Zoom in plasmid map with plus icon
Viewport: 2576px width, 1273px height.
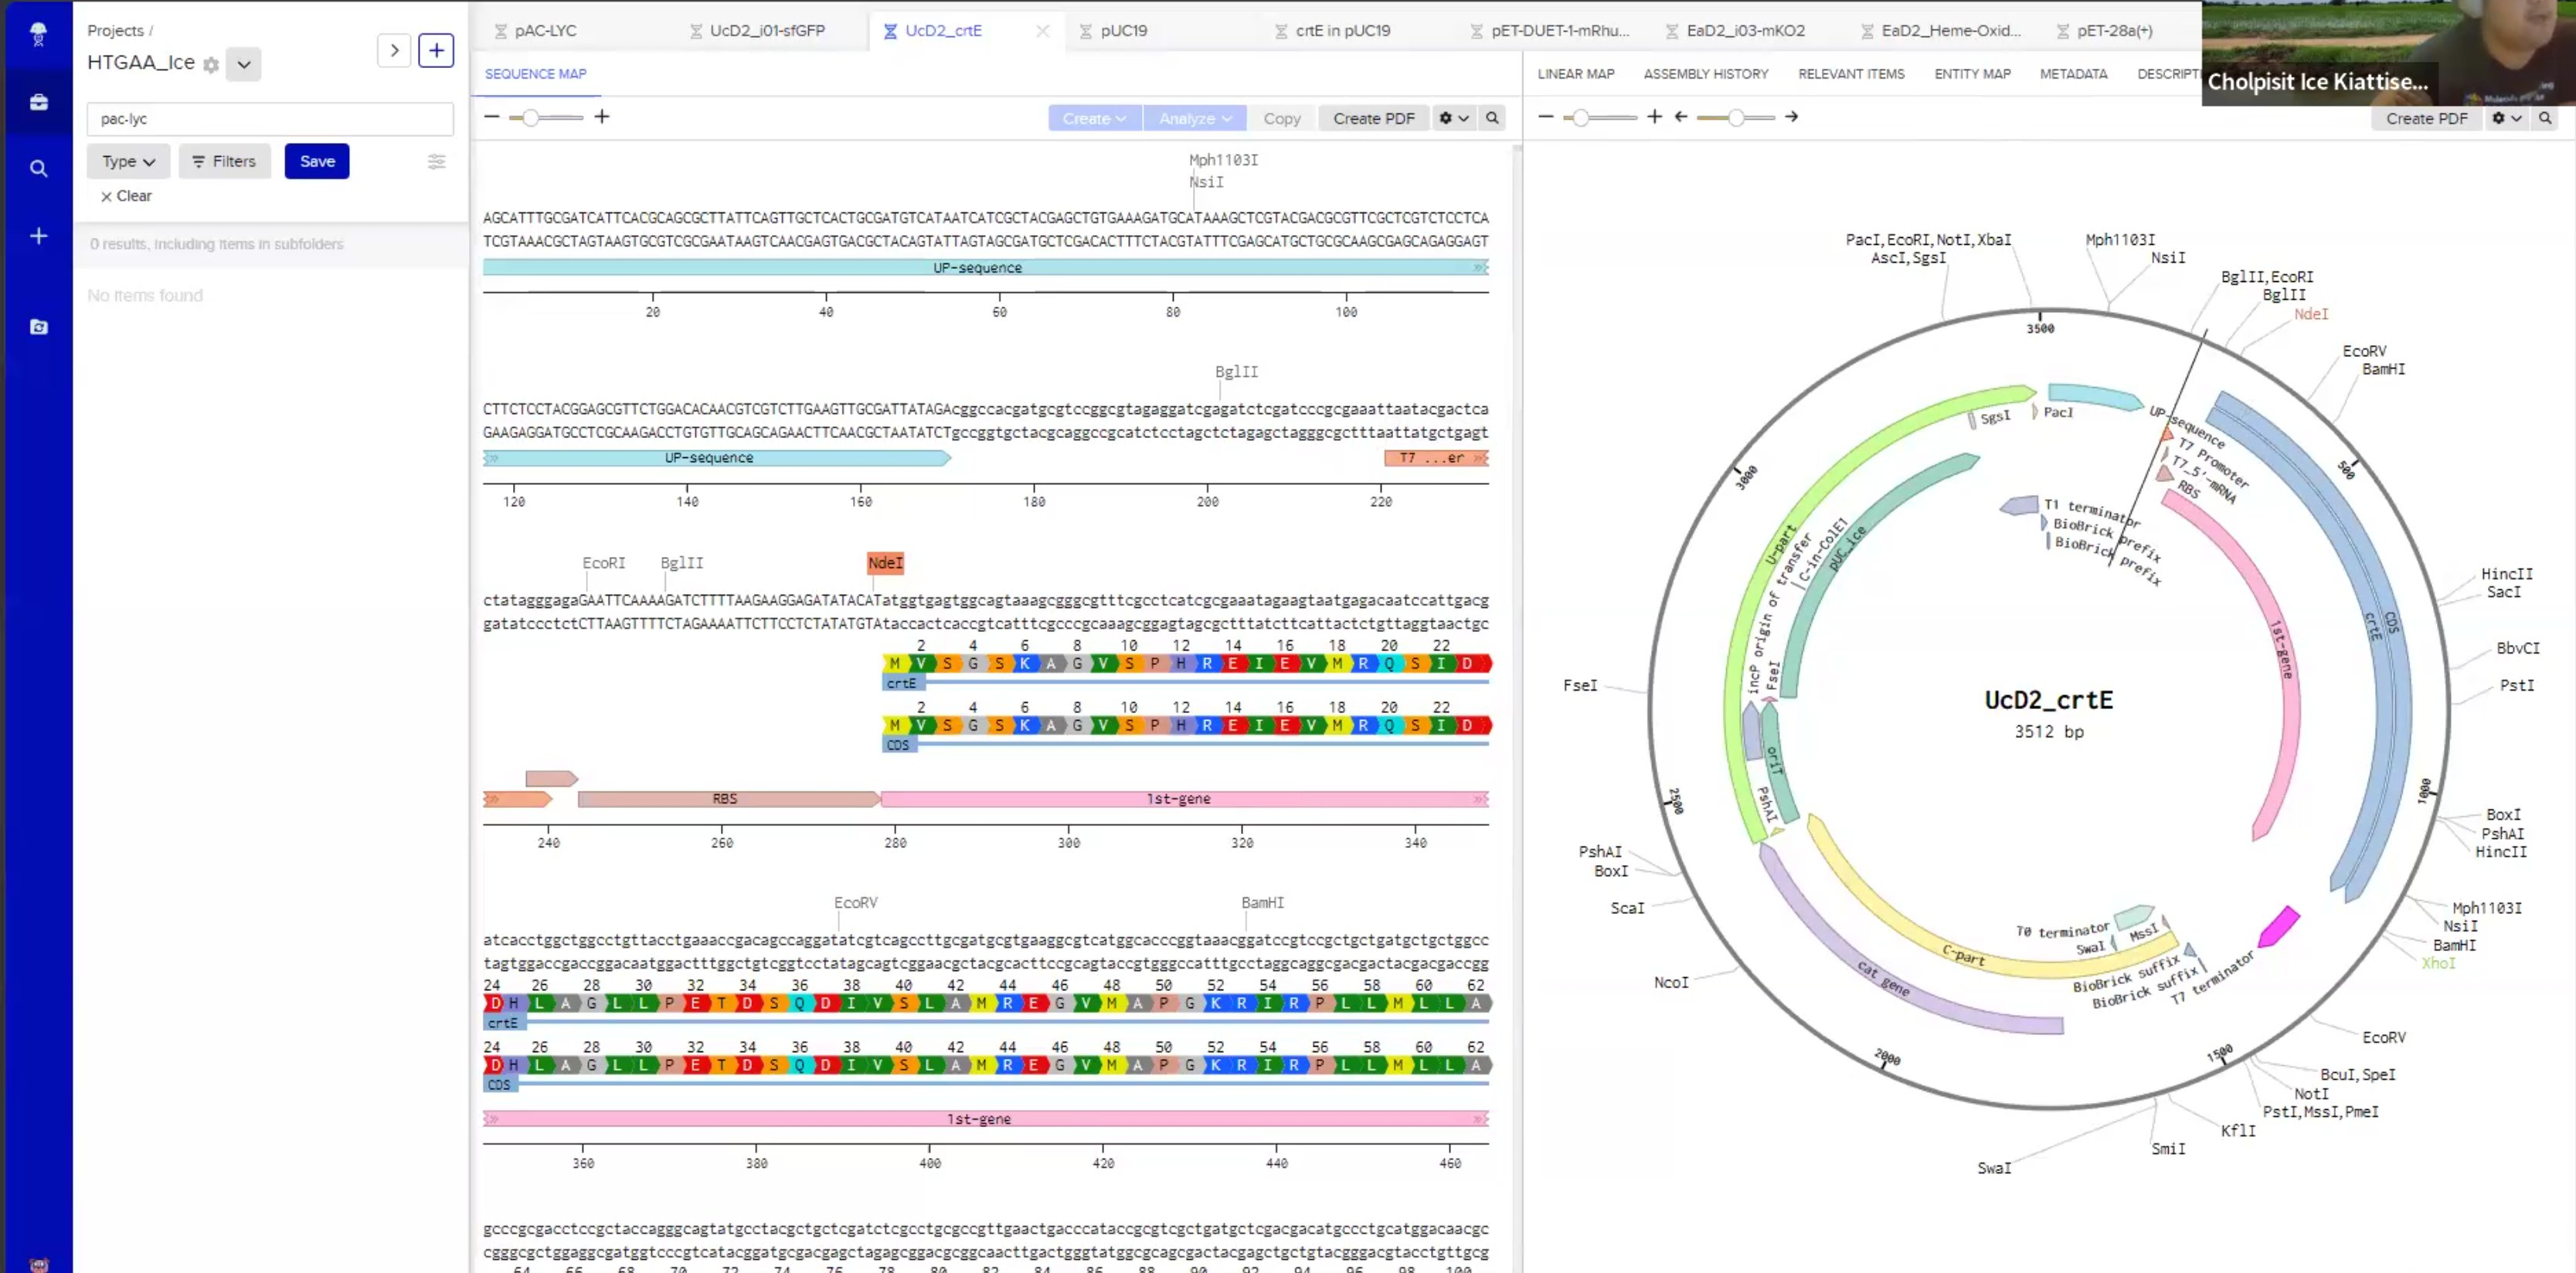point(1654,117)
